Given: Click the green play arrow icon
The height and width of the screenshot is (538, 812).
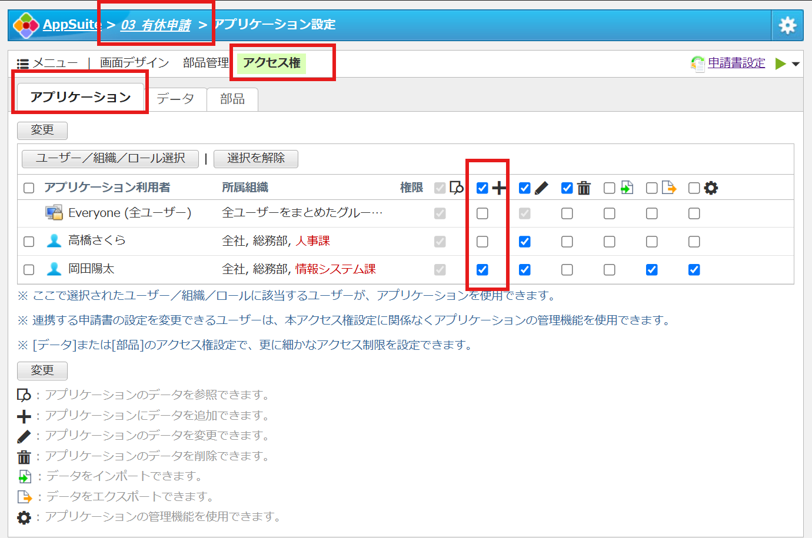Looking at the screenshot, I should (780, 64).
